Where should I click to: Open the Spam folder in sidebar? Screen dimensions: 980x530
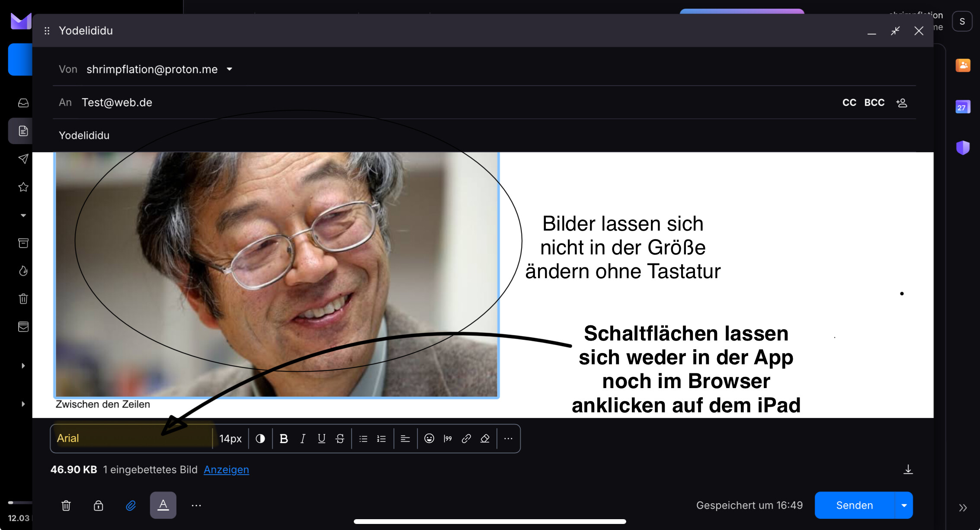23,271
